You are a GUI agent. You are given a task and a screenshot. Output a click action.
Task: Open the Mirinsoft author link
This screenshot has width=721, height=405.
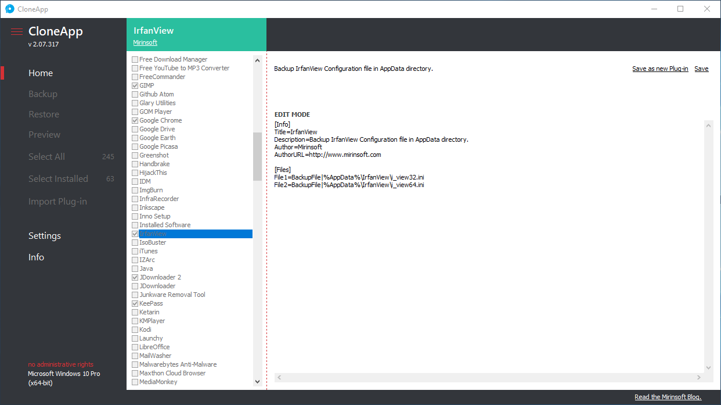145,42
